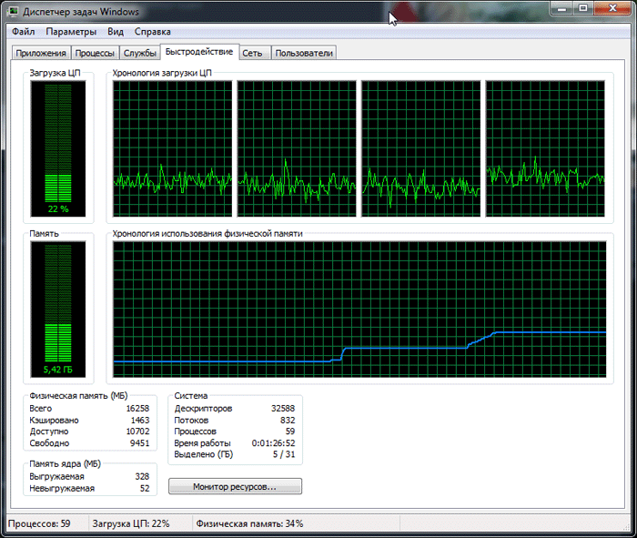Open Монитор ресурсов button
This screenshot has width=637, height=538.
(x=235, y=486)
